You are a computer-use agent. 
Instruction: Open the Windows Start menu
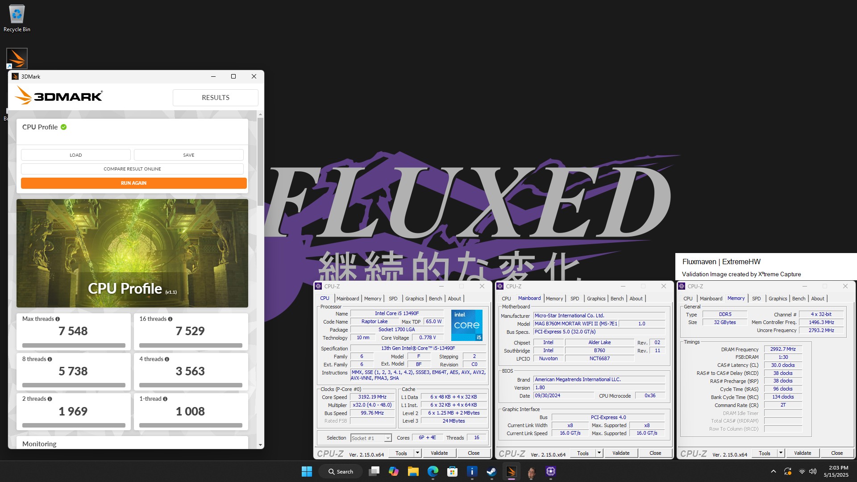pyautogui.click(x=307, y=471)
